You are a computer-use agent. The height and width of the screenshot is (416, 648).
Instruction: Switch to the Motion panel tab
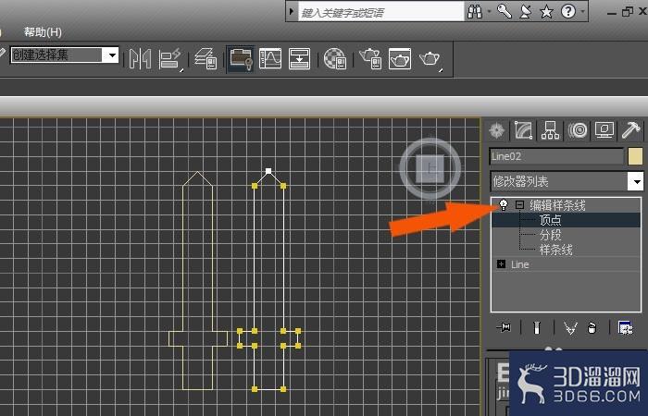click(x=578, y=130)
